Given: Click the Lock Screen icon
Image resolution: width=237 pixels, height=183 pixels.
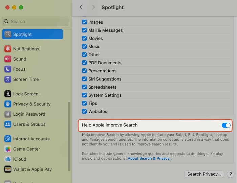Looking at the screenshot, I should [8, 94].
